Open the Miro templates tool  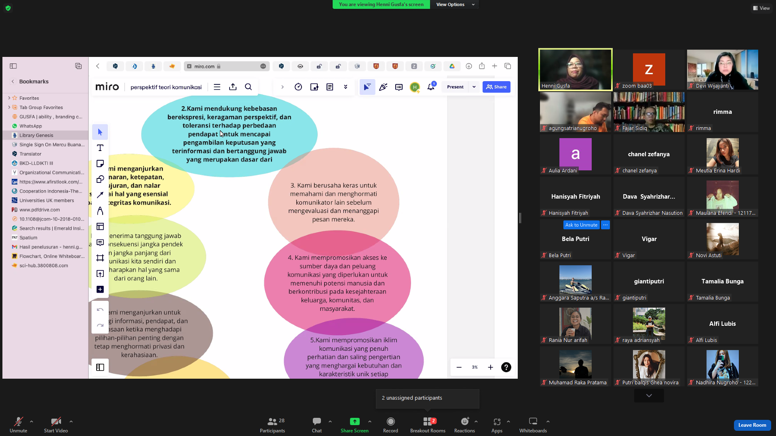pyautogui.click(x=100, y=226)
